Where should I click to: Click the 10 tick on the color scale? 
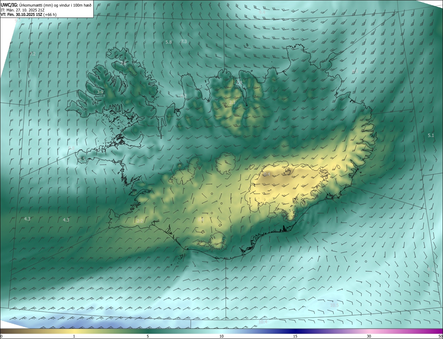point(221,336)
